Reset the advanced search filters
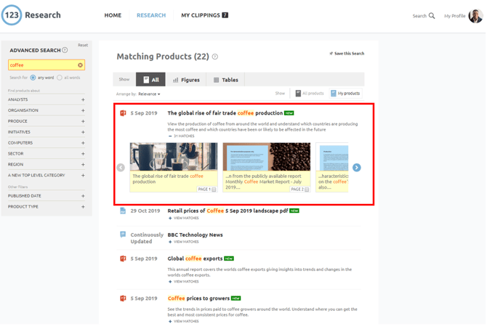This screenshot has height=326, width=487. [83, 45]
